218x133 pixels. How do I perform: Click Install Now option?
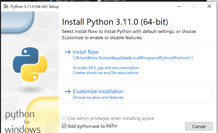(x=137, y=63)
